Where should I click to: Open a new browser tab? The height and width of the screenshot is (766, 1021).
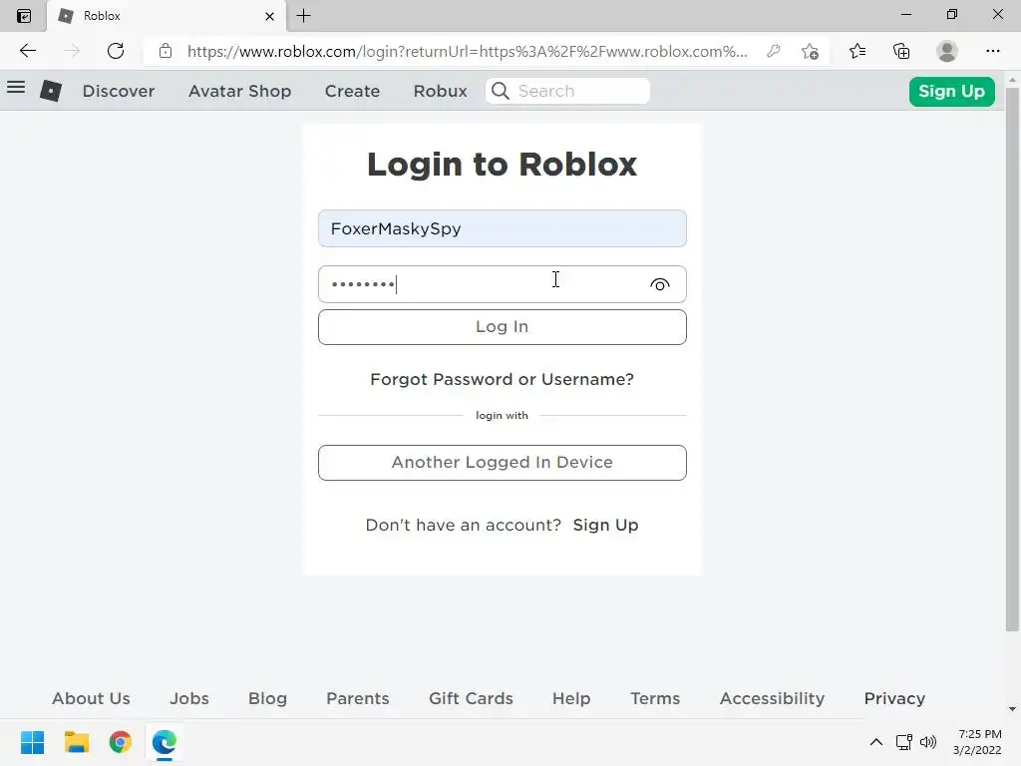[x=303, y=16]
